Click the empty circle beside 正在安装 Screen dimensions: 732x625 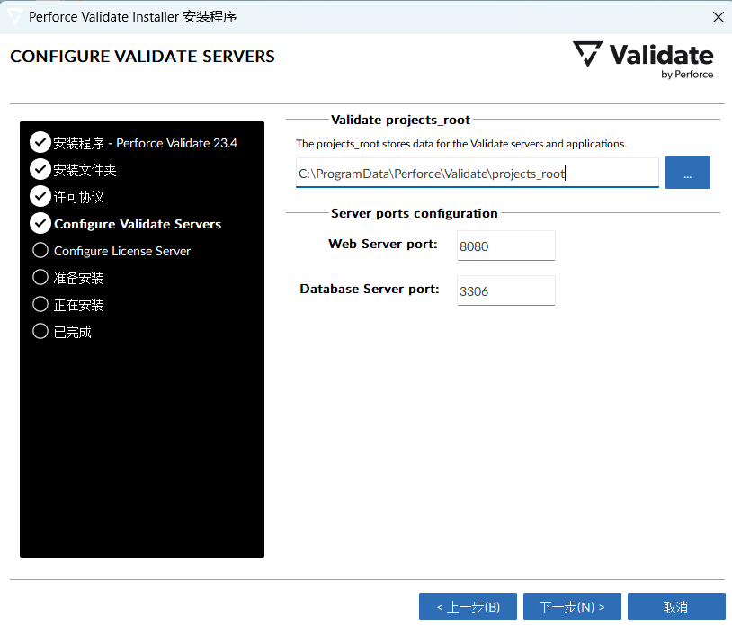tap(40, 304)
